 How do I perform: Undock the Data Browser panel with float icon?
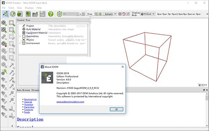(204, 90)
